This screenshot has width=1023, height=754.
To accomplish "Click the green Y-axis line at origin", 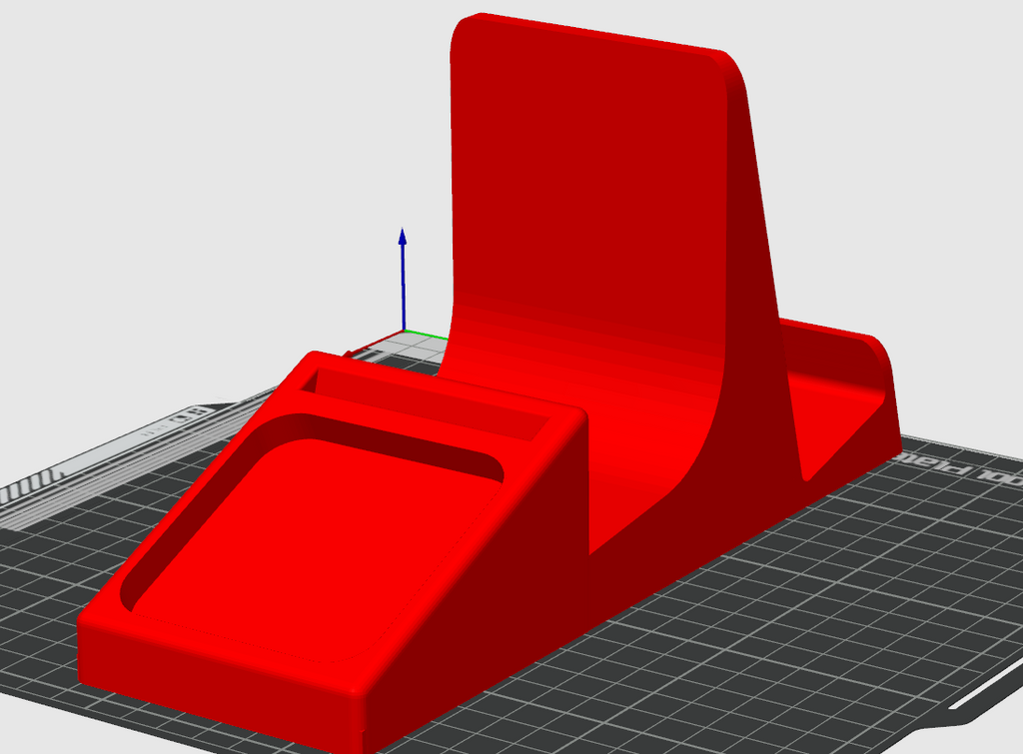I will pos(426,335).
